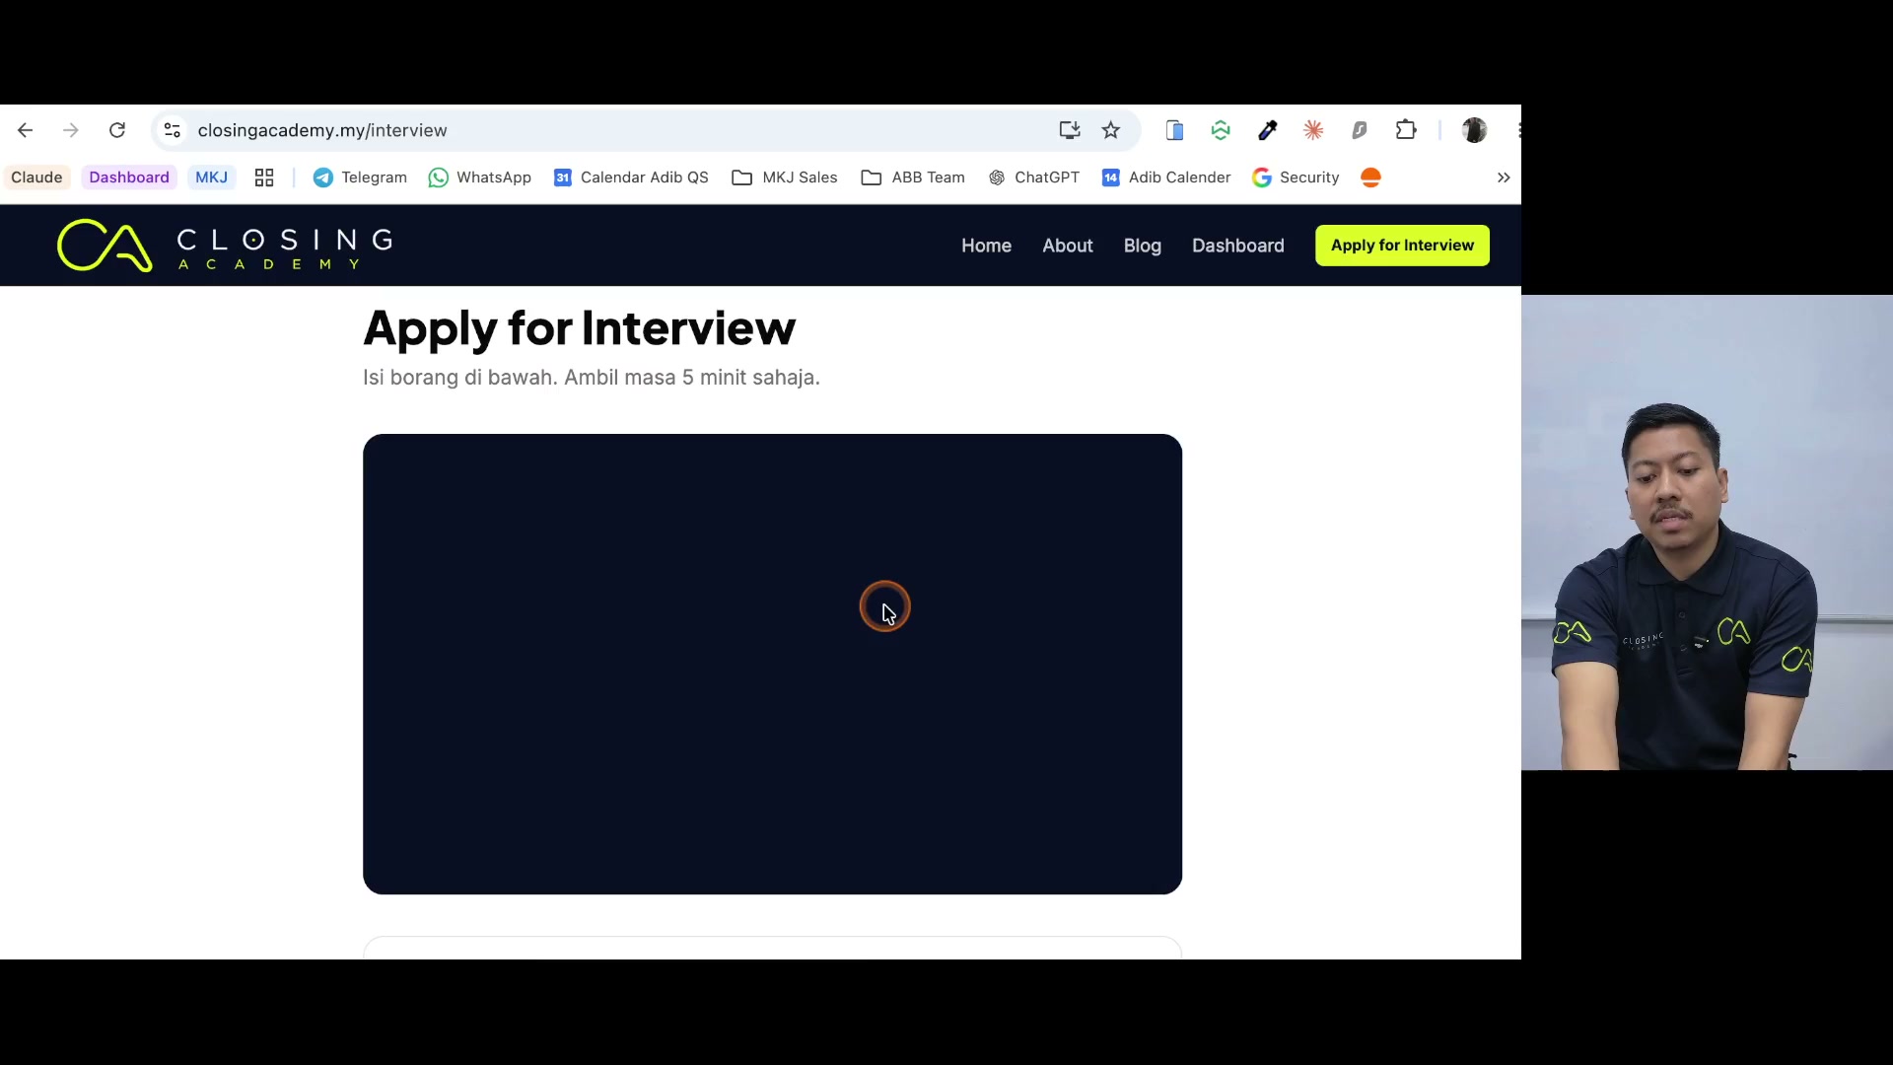Activate the eyedropper color picker extension
The height and width of the screenshot is (1065, 1893).
click(x=1268, y=130)
